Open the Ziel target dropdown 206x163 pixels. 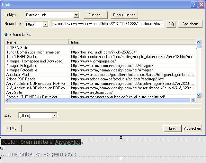click(x=54, y=116)
